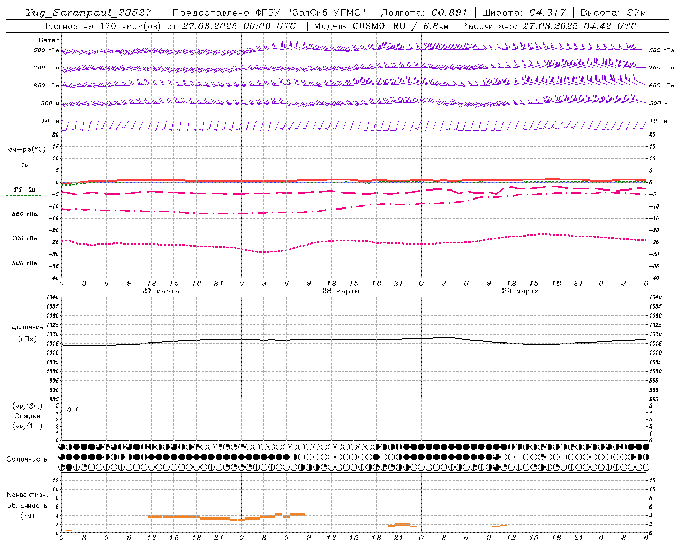Image resolution: width=677 pixels, height=542 pixels.
Task: Click the Долгота: 60.891 value
Action: (424, 13)
